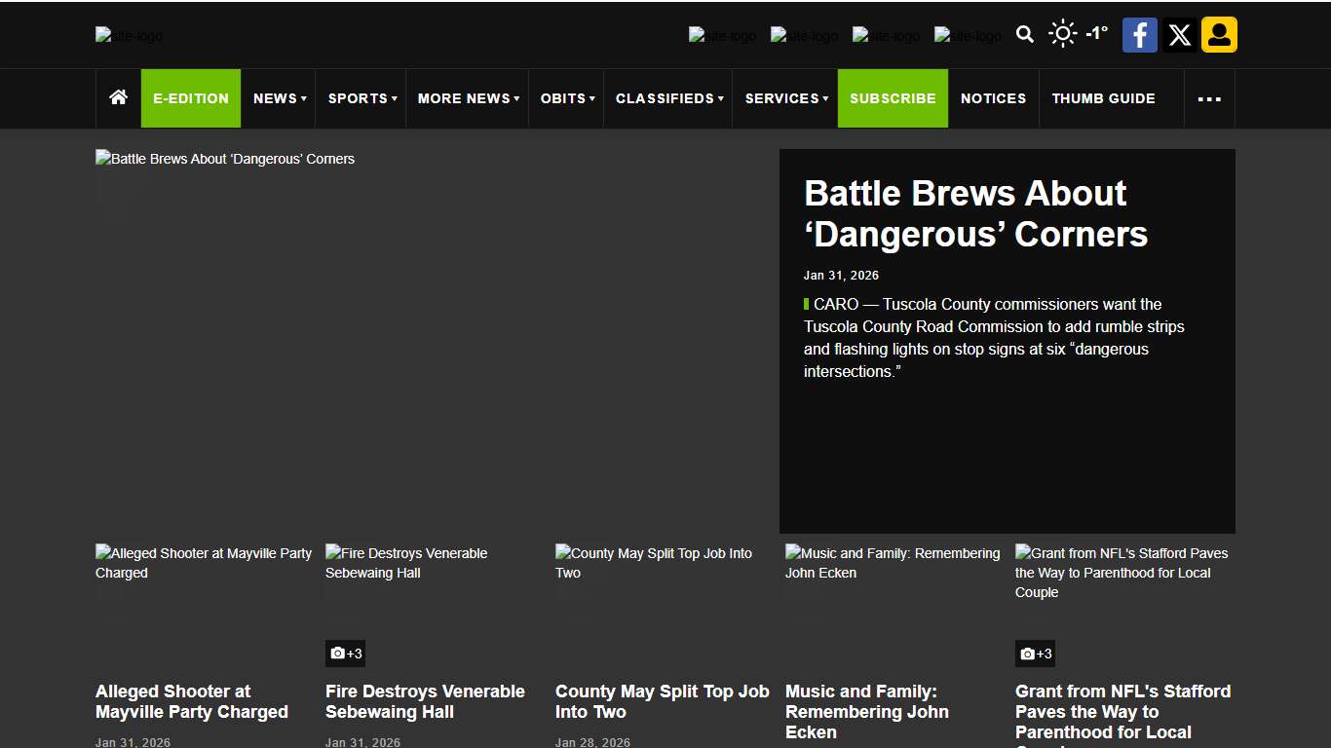Expand the News dropdown menu
The image size is (1331, 748).
tap(279, 98)
